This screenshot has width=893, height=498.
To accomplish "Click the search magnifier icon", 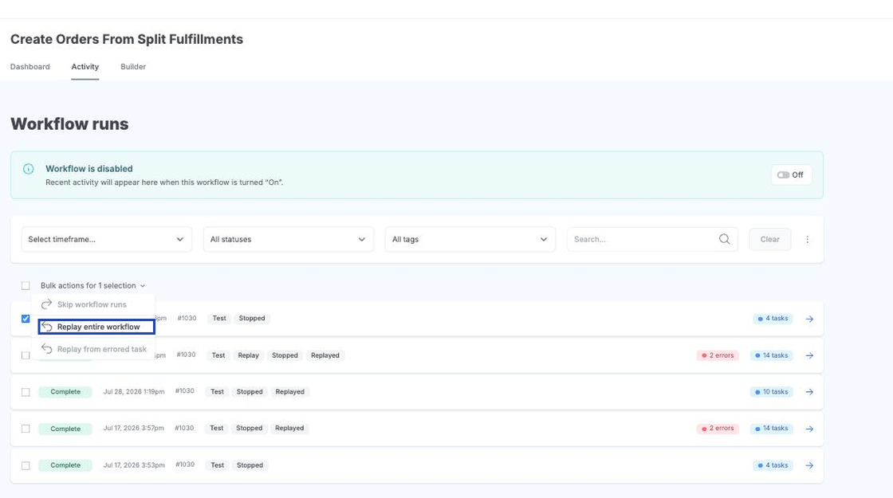I will coord(724,239).
